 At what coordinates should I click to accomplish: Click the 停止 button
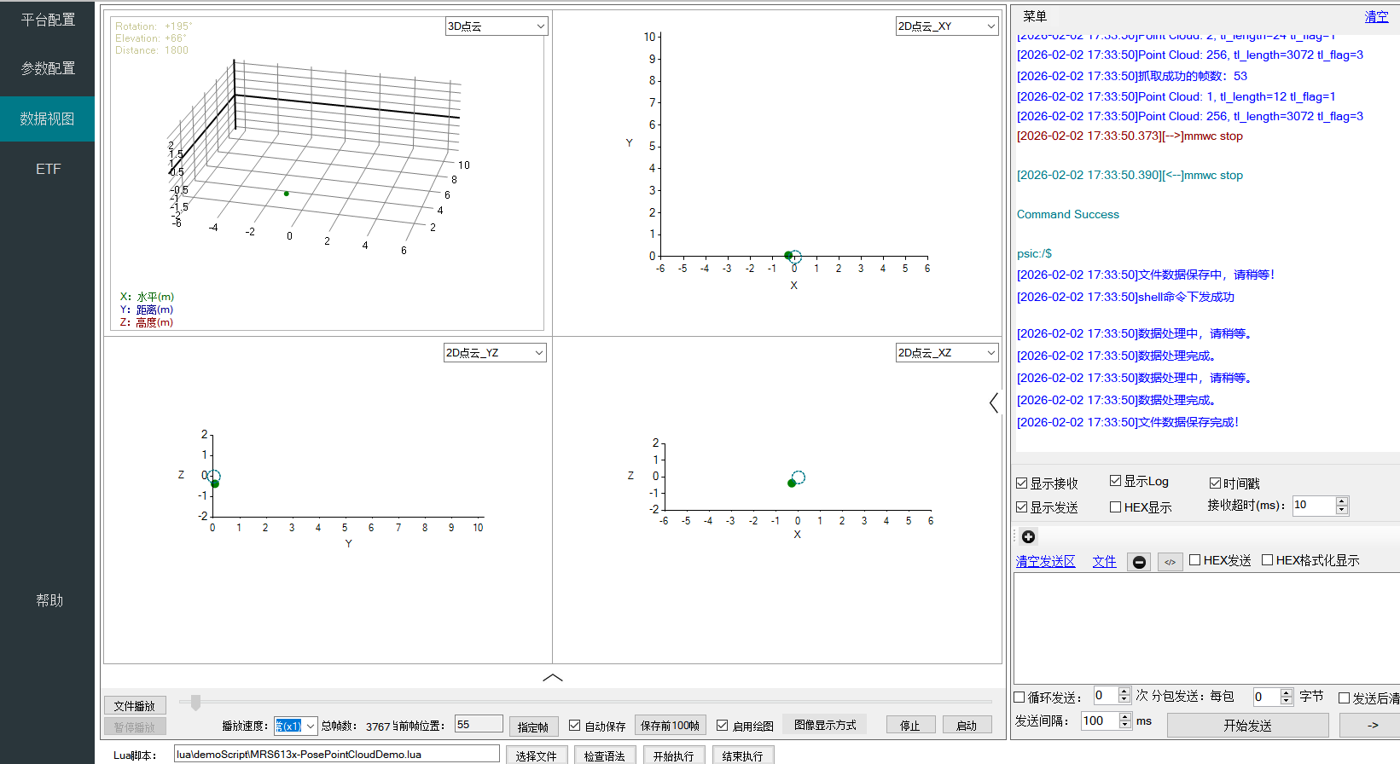pyautogui.click(x=910, y=726)
